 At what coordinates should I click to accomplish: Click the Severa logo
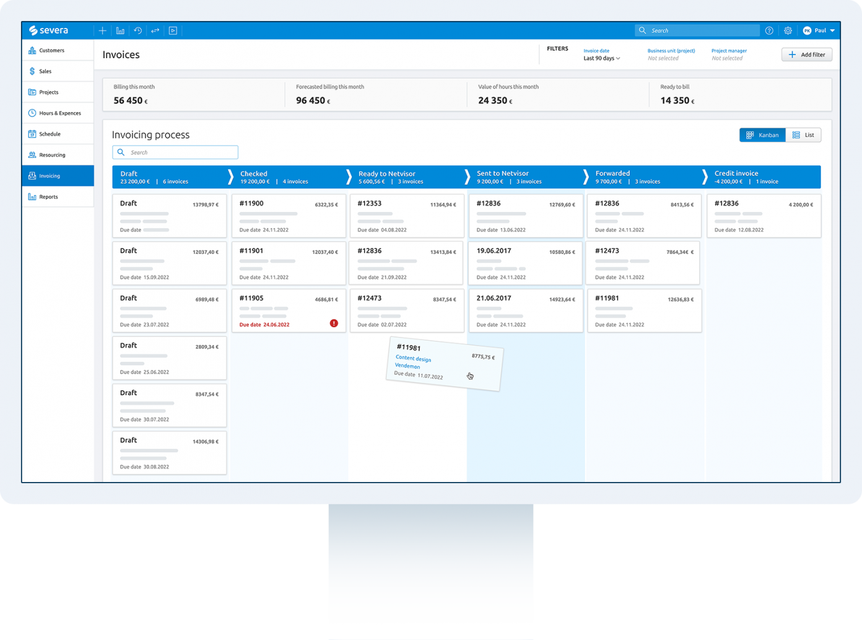coord(48,30)
